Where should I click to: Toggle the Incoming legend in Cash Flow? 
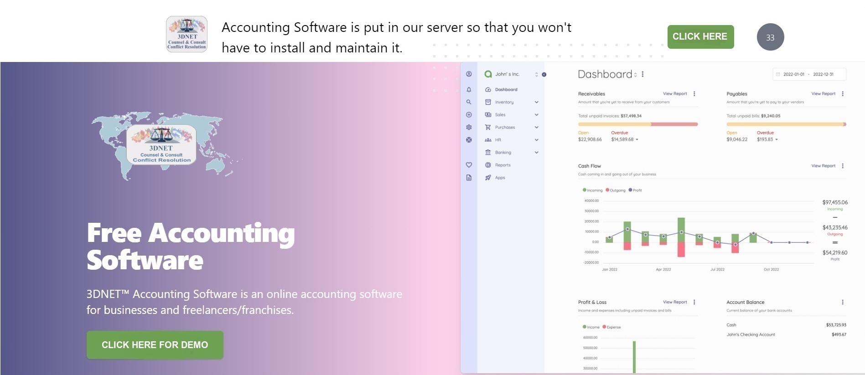pos(592,190)
